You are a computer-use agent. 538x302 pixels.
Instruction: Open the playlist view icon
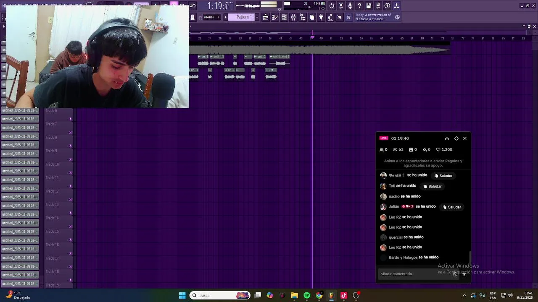(266, 17)
